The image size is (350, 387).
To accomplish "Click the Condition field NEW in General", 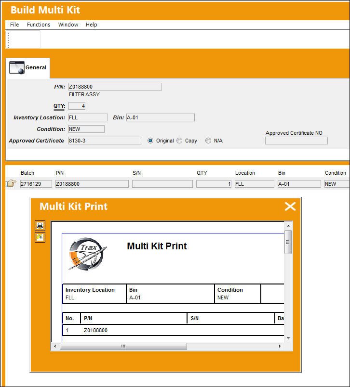I will click(x=86, y=129).
